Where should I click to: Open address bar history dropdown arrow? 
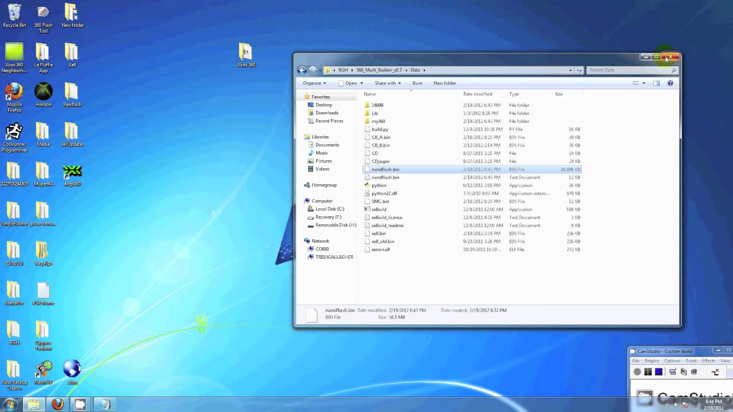[570, 70]
